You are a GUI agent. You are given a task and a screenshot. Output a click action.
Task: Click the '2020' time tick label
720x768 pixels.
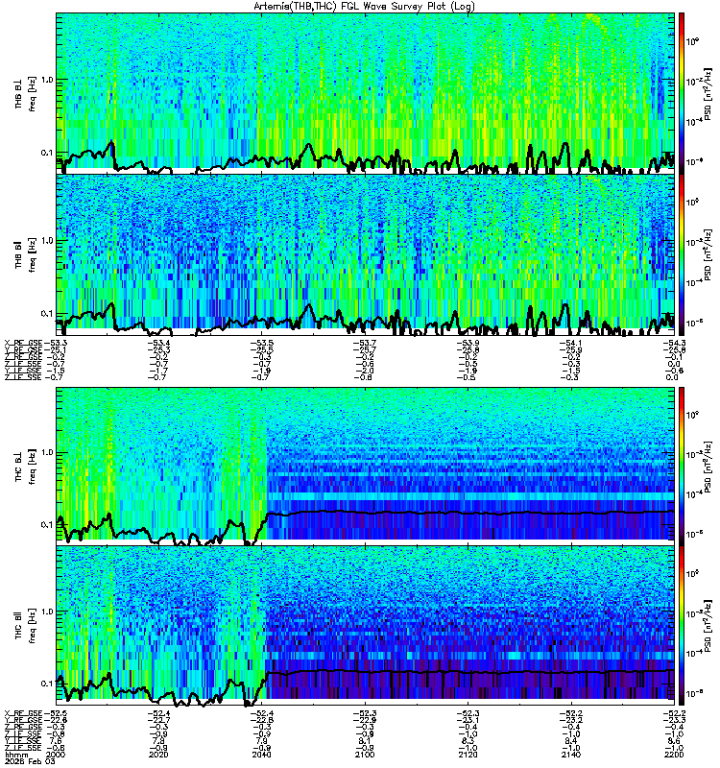[159, 755]
